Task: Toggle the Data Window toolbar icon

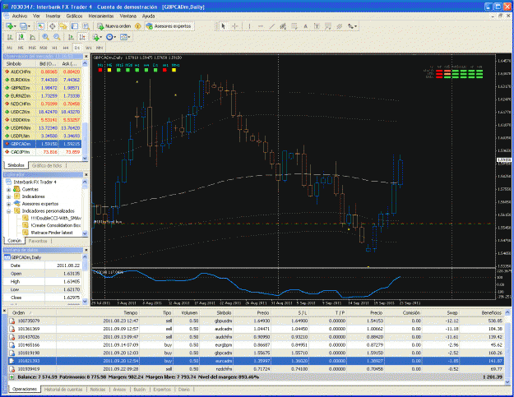Action: (x=52, y=26)
